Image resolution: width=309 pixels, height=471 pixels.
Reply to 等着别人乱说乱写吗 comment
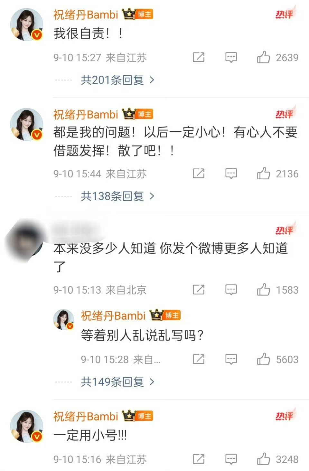tap(231, 359)
